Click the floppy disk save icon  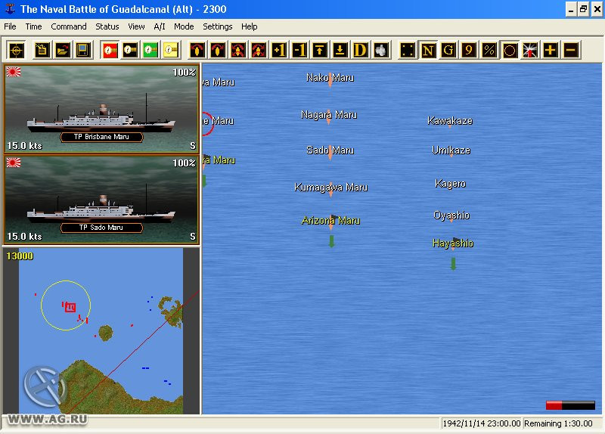pos(82,50)
